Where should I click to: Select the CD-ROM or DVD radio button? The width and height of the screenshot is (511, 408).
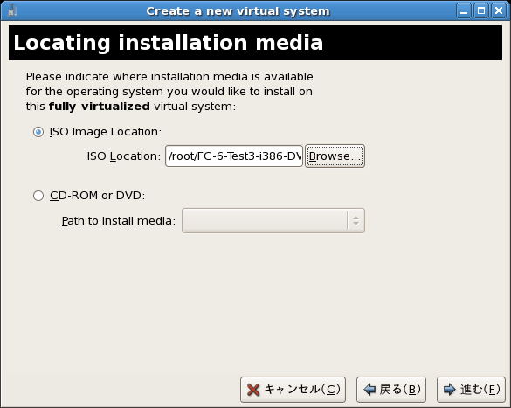[38, 196]
